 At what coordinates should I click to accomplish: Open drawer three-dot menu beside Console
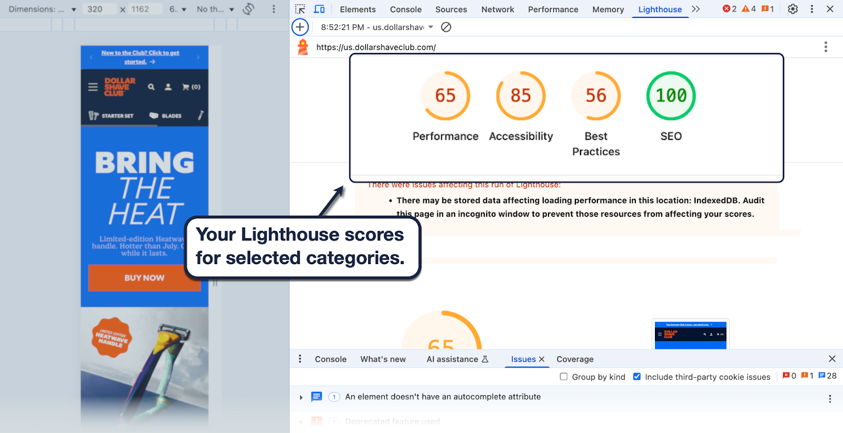300,359
